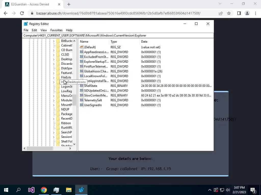Select the LowRegistry key folder icon
The height and width of the screenshot is (195, 261).
coord(58,91)
